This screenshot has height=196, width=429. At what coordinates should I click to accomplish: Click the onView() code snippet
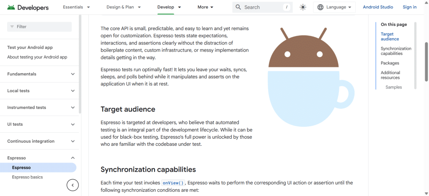click(173, 183)
